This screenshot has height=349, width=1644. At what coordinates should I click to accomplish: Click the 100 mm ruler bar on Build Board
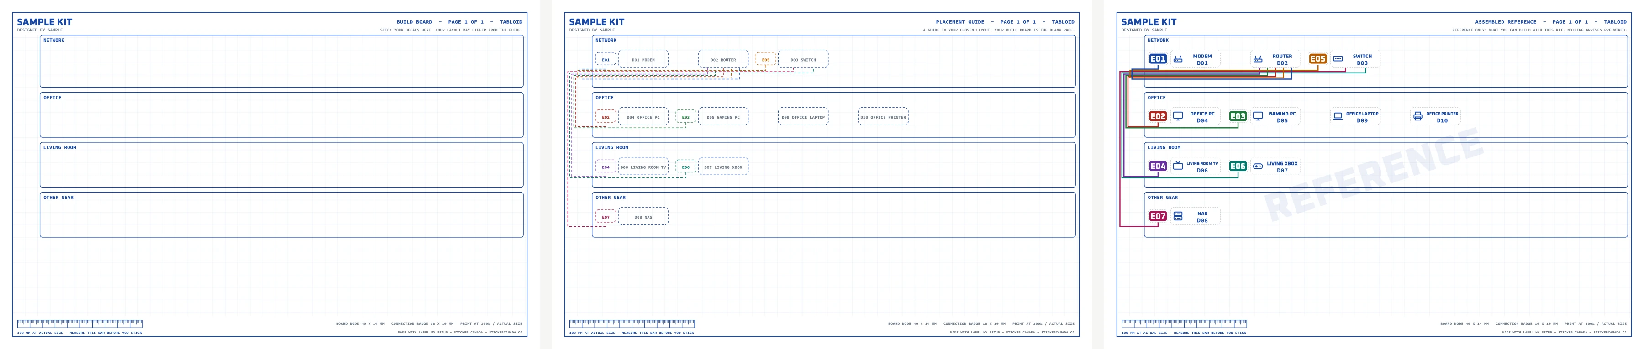coord(80,323)
